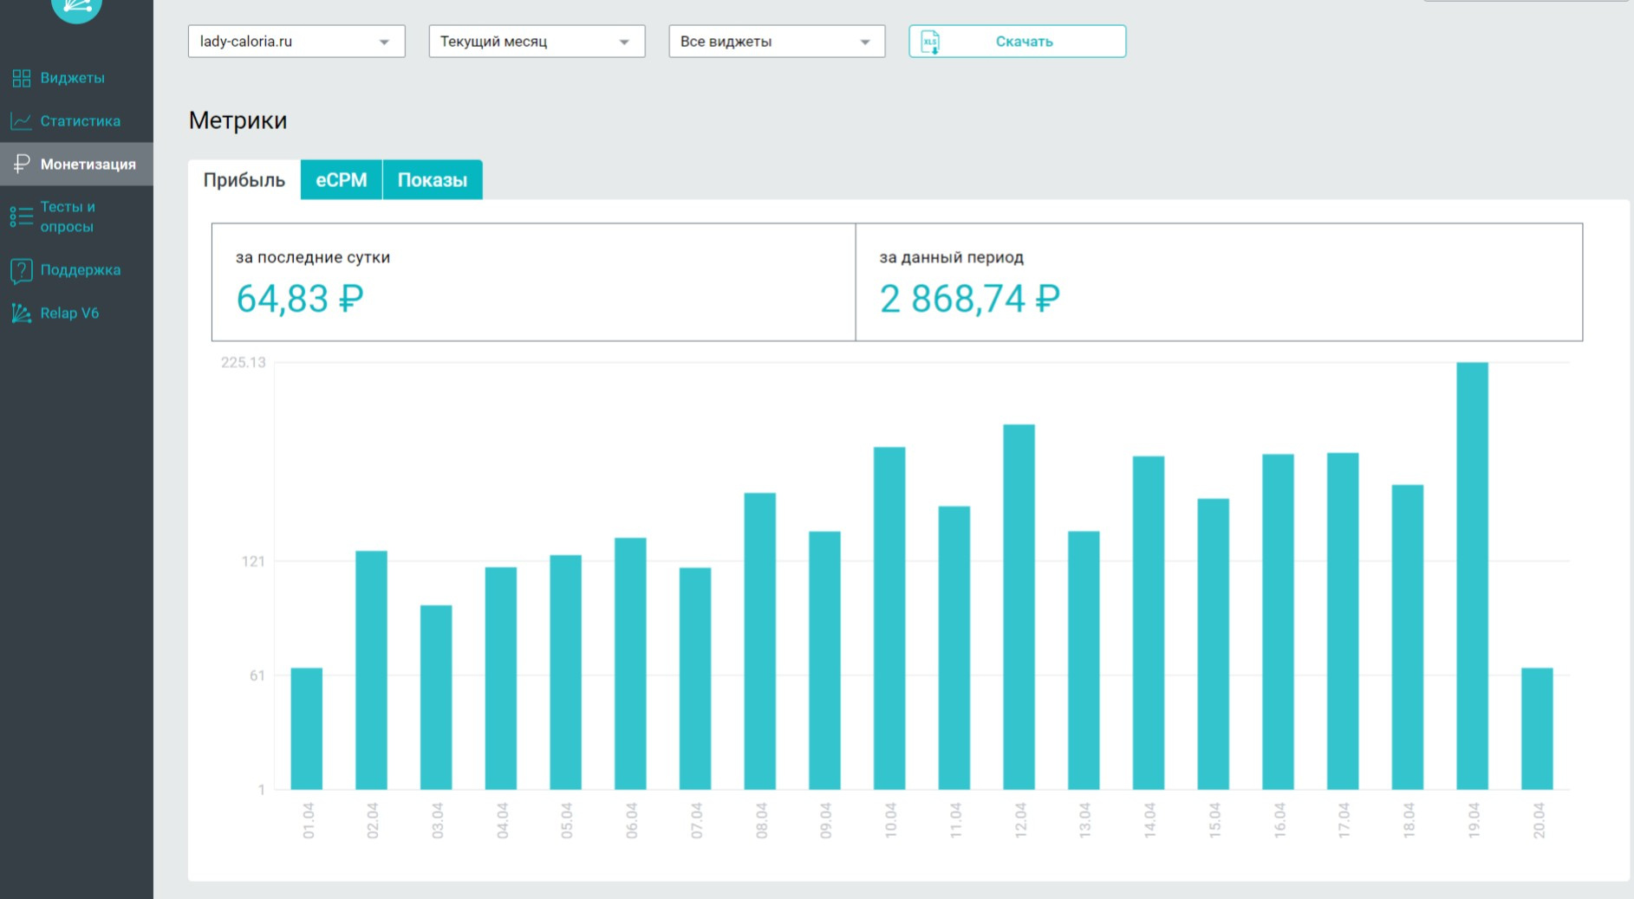Click the Relap V6 icon in sidebar
The image size is (1634, 899).
point(22,314)
